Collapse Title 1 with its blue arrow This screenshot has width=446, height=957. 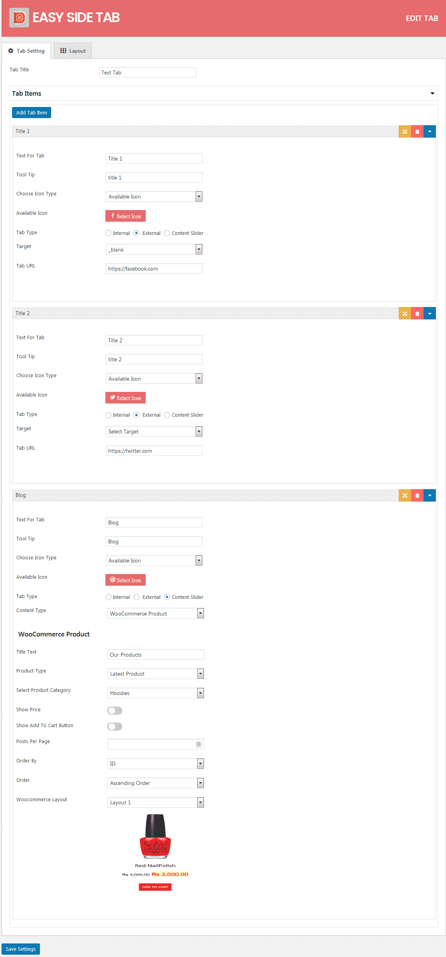pos(429,131)
